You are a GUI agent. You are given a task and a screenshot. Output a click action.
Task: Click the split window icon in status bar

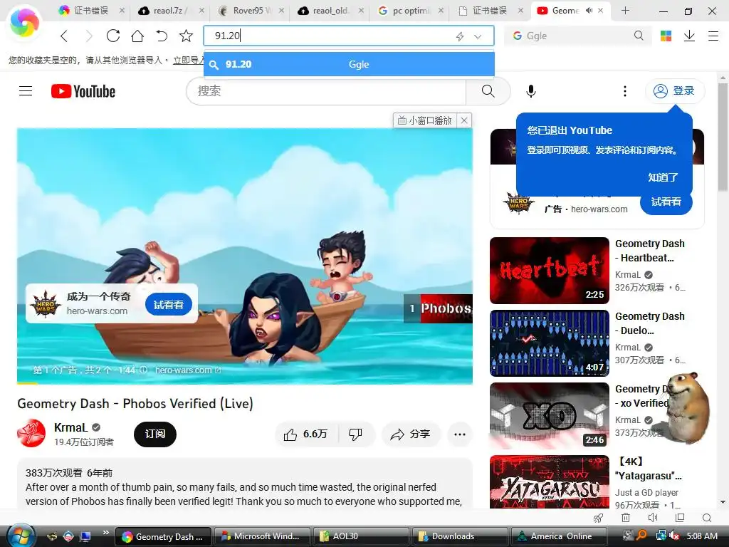click(x=680, y=518)
